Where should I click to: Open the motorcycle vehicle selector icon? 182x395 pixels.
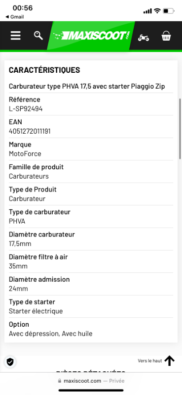144,38
